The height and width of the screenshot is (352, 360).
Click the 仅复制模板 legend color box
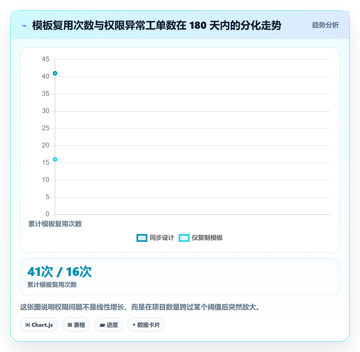[x=184, y=238]
